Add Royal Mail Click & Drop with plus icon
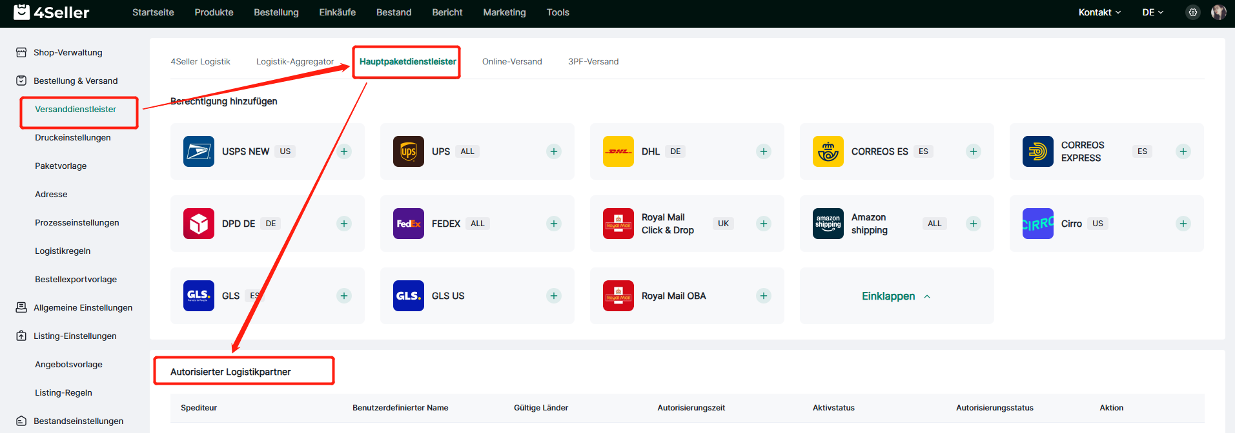Screen dimensions: 1235x433 tap(764, 224)
